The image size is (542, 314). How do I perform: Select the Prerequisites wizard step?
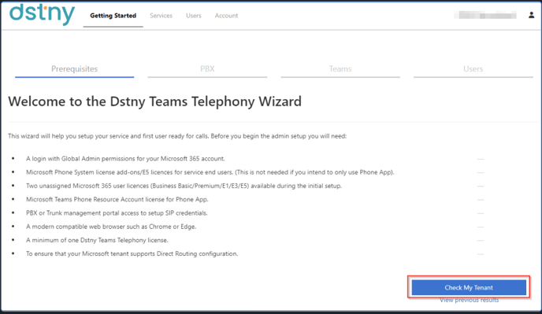point(74,69)
